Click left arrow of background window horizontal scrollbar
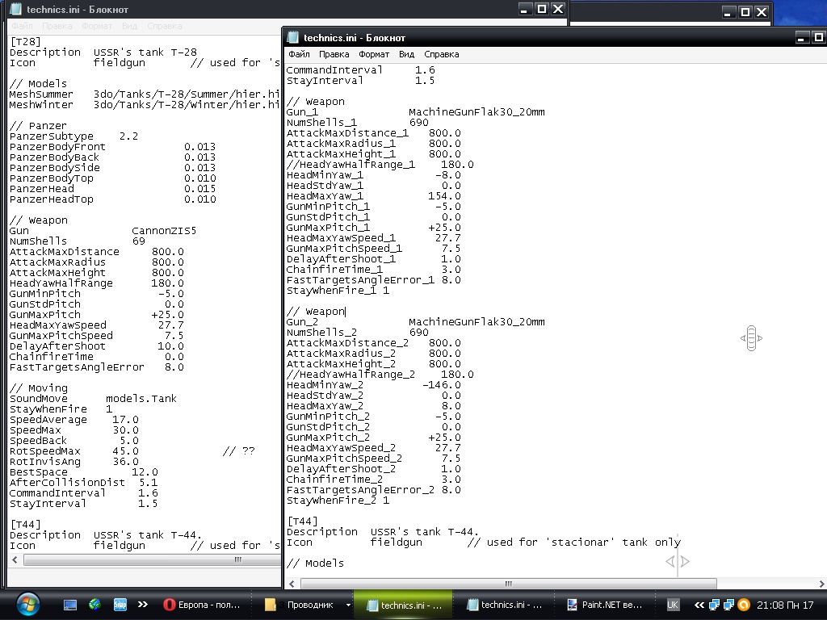This screenshot has width=827, height=620. [15, 559]
